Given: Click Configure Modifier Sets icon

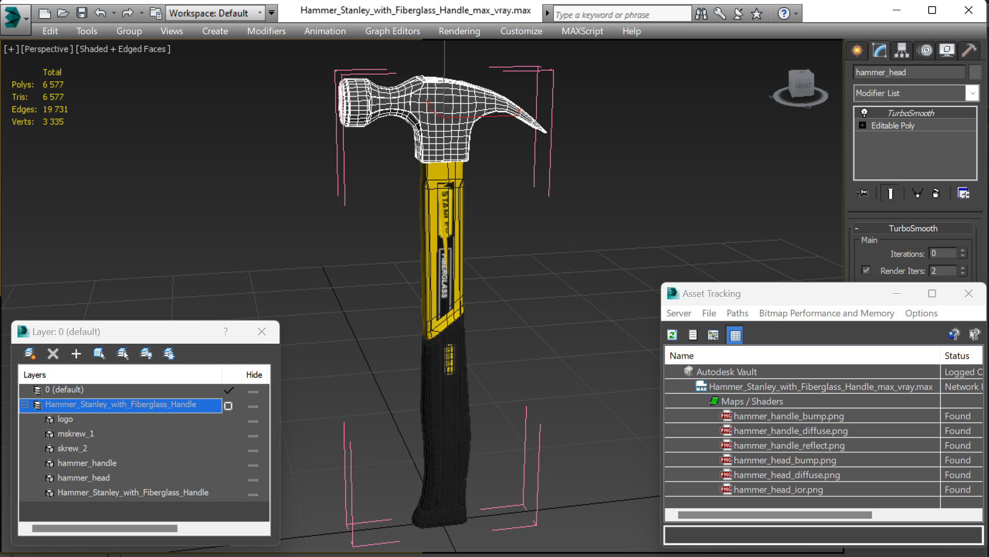Looking at the screenshot, I should click(963, 193).
